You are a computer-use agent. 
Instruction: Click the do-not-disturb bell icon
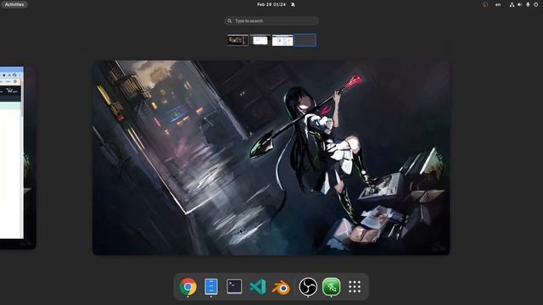(293, 4)
